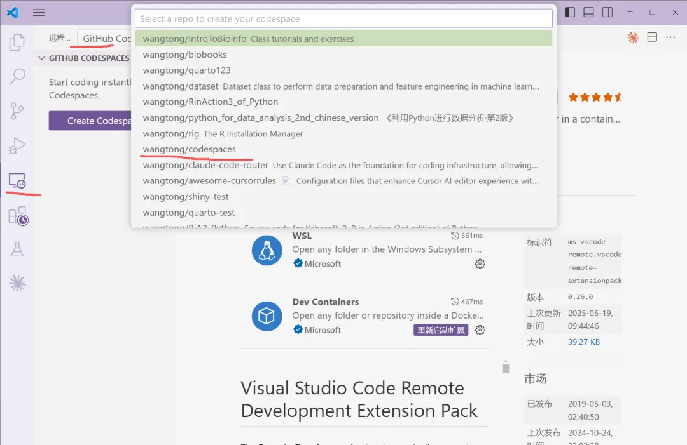687x445 pixels.
Task: Choose the wangtong/codespaces repository
Action: (343, 149)
